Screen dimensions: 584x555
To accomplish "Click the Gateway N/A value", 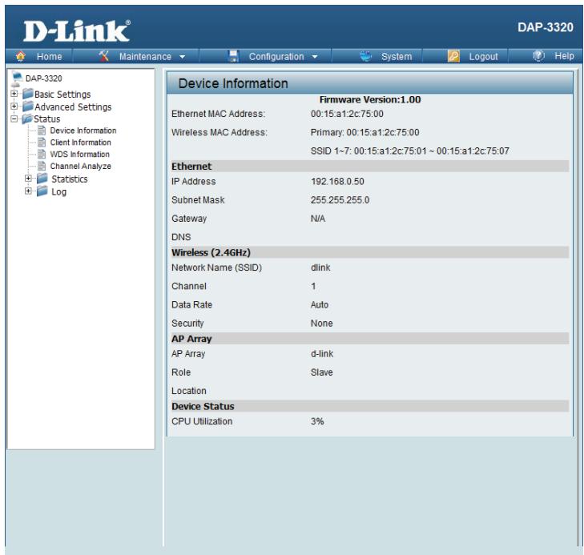I will (x=318, y=219).
